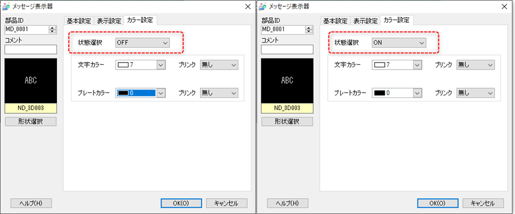The width and height of the screenshot is (515, 214).
Task: Click ヘルプ(H) button in left dialog
Action: point(31,203)
